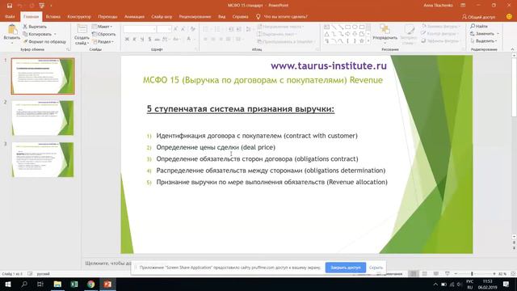Switch to the View (Вид) tab
This screenshot has height=291, width=517.
[x=221, y=16]
